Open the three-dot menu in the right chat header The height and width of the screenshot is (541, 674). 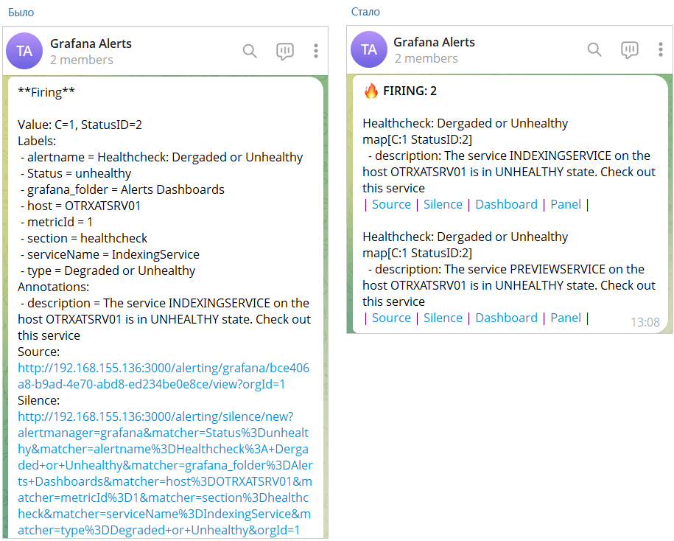[661, 50]
